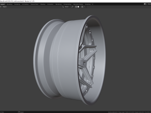Expand the snapping options arrow

(x=80, y=7)
